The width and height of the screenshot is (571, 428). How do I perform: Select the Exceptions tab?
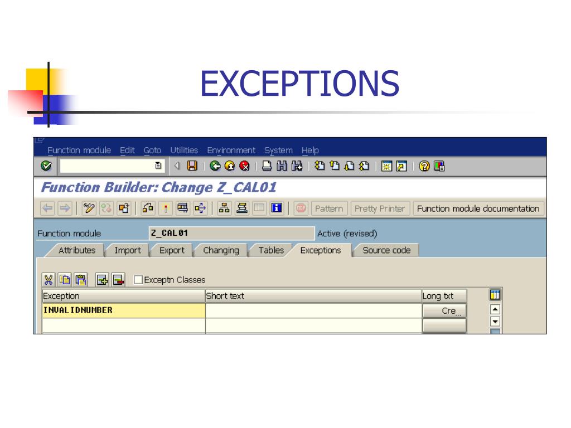pyautogui.click(x=321, y=250)
